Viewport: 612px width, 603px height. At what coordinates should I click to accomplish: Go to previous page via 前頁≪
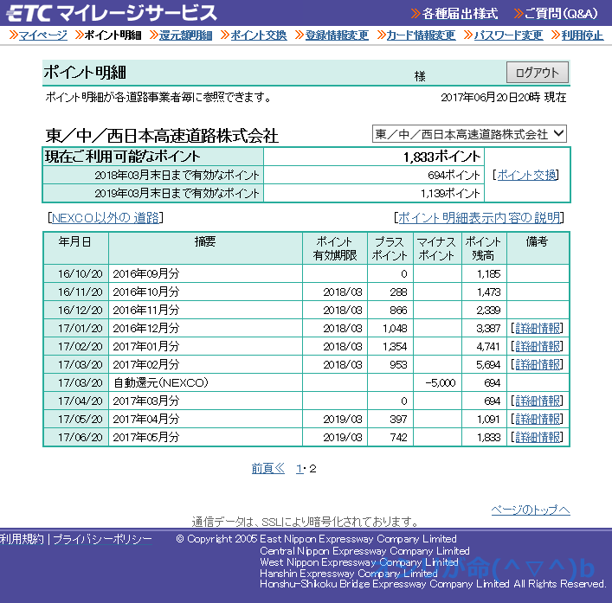point(268,468)
